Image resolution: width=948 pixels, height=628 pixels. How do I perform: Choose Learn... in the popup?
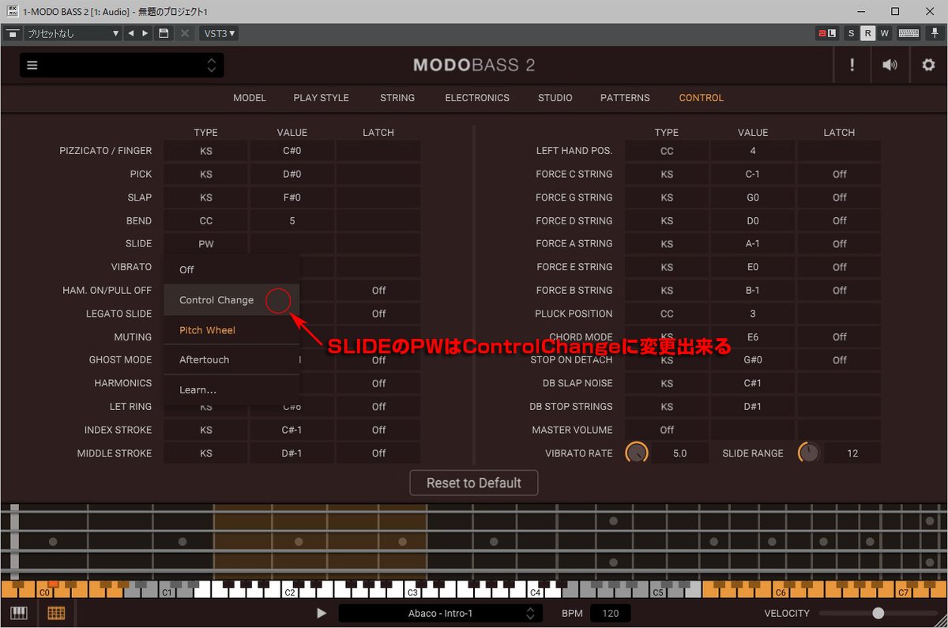pos(231,389)
